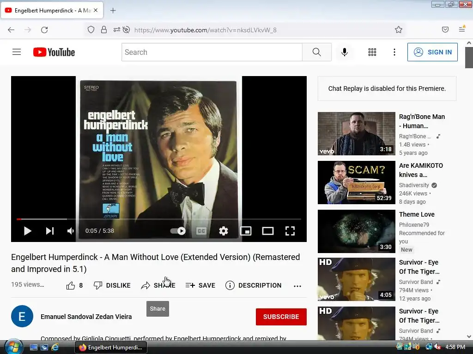Enter full screen mode
The height and width of the screenshot is (354, 473).
tap(290, 231)
